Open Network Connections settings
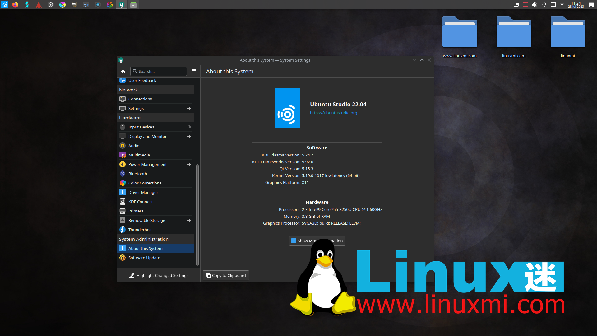The height and width of the screenshot is (336, 597). 155,99
